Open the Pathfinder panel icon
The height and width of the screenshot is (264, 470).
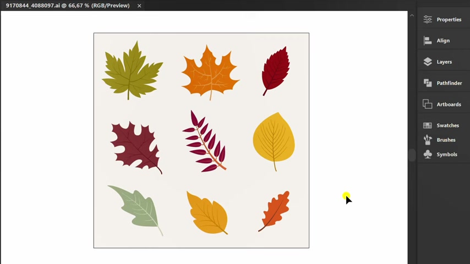(x=428, y=83)
